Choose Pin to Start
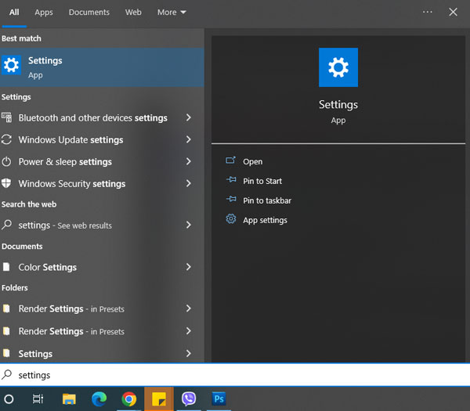 [262, 181]
